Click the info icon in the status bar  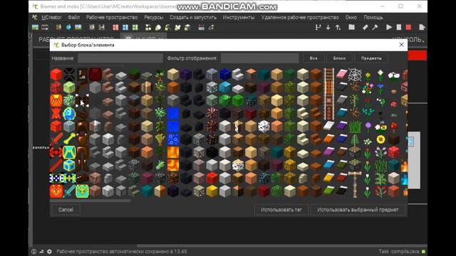coord(34,252)
